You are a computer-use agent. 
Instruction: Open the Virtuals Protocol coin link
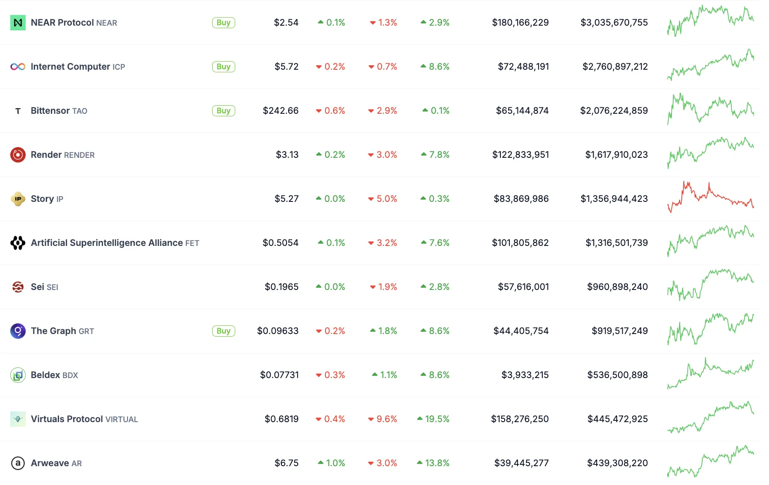pyautogui.click(x=84, y=419)
